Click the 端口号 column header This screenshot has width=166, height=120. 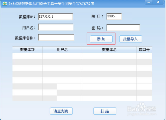click(x=144, y=50)
